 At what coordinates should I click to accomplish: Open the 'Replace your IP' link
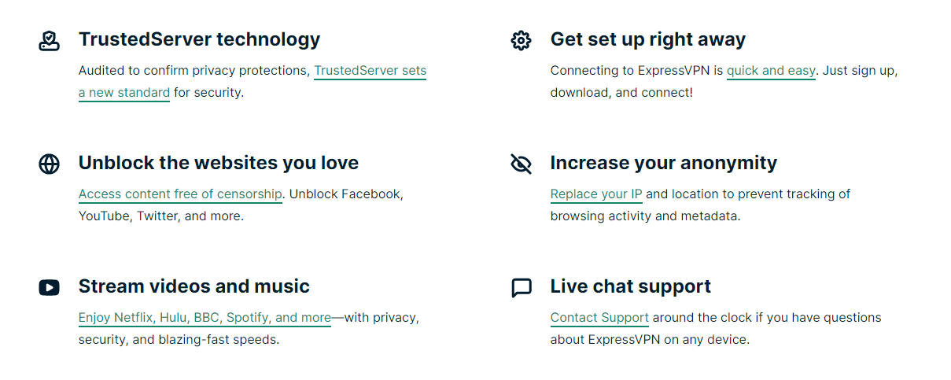pyautogui.click(x=596, y=194)
